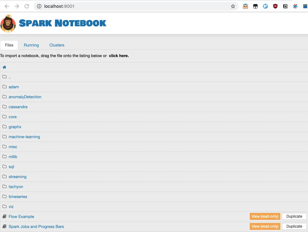Open site information icon in address bar
This screenshot has height=232, width=308.
coord(39,6)
